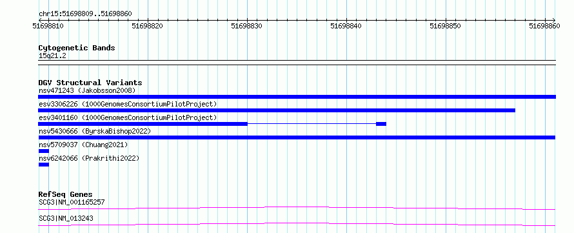Open variant label esv3306226
The width and height of the screenshot is (574, 233).
tap(128, 104)
